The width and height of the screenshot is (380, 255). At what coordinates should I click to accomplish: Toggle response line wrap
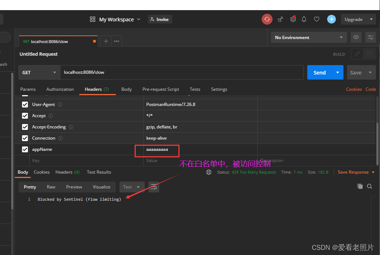pos(154,187)
